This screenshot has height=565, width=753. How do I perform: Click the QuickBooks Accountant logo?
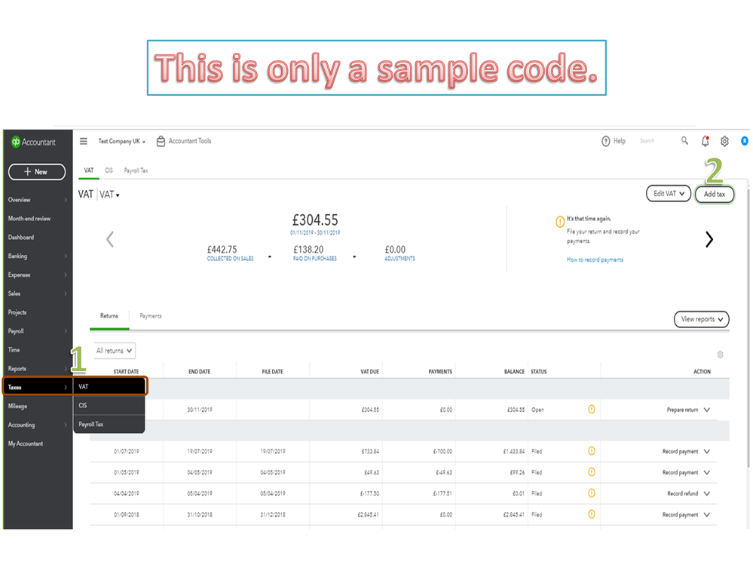[34, 142]
